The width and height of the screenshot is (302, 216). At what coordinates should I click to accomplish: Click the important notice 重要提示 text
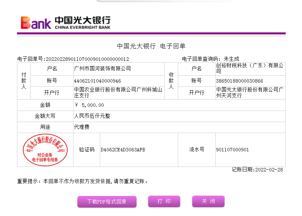point(83,181)
